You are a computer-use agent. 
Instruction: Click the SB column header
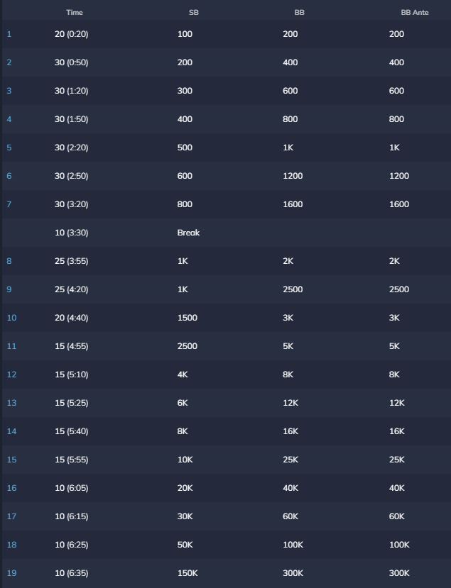click(193, 13)
